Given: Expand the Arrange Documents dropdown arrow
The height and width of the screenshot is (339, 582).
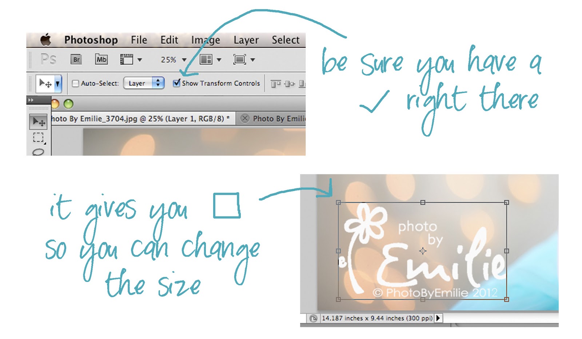Looking at the screenshot, I should (x=219, y=60).
